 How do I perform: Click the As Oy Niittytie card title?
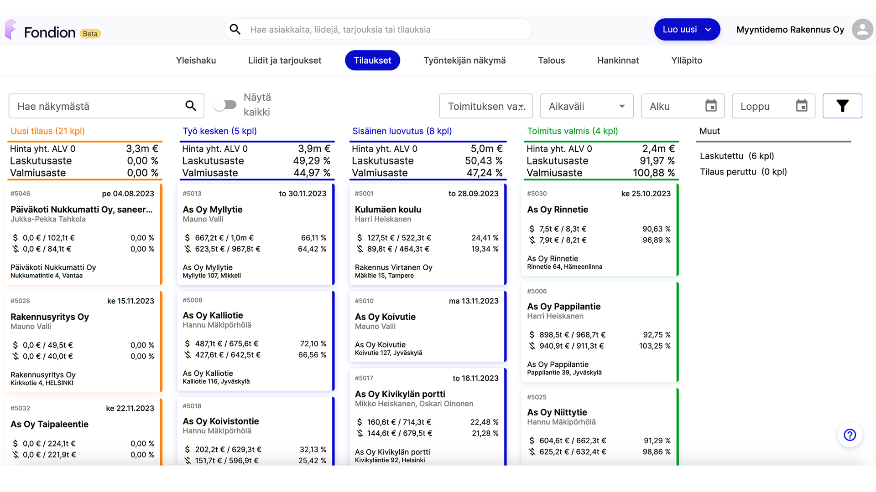(557, 412)
